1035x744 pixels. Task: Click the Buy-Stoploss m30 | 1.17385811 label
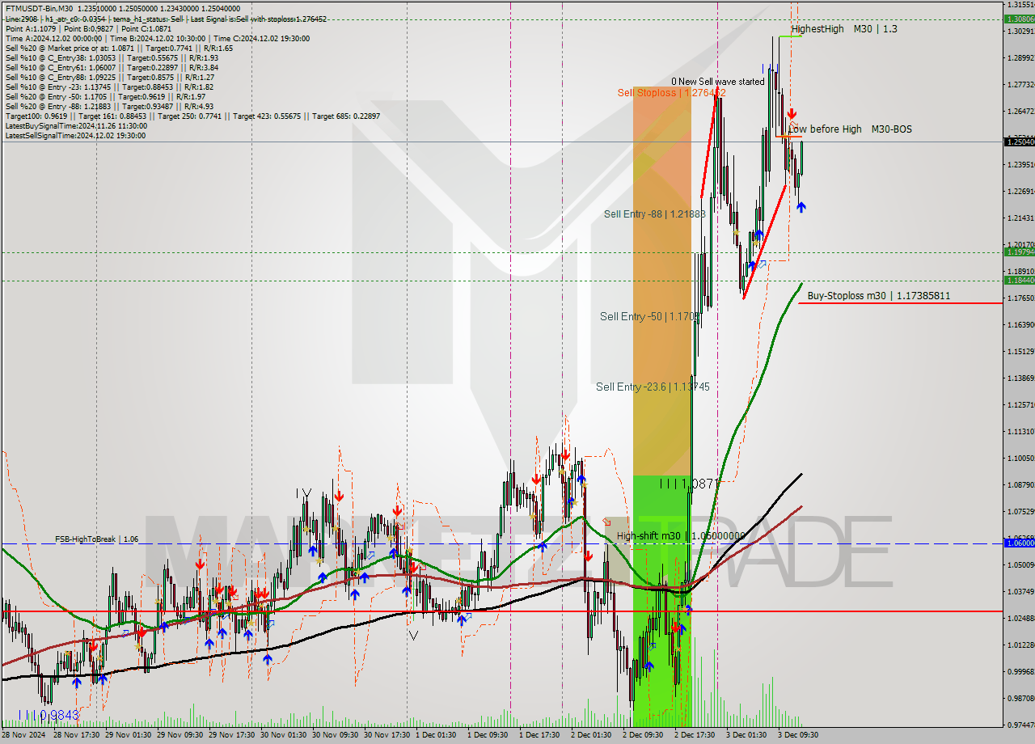click(x=879, y=296)
